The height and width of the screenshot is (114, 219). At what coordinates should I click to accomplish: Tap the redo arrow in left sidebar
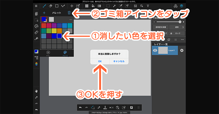36,104
